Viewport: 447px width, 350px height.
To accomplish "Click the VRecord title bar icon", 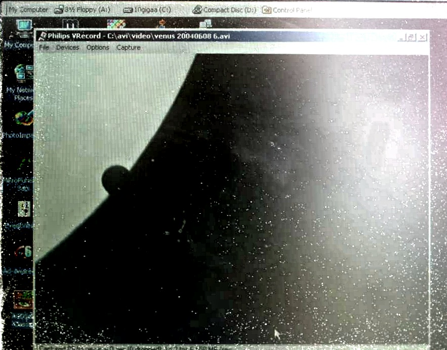I will (43, 36).
